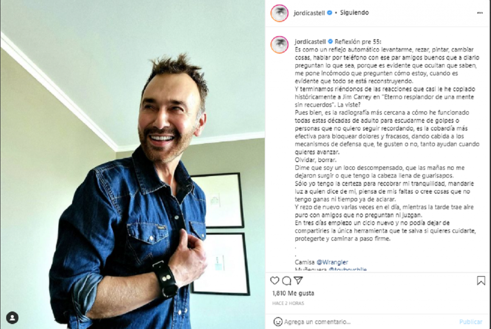This screenshot has height=329, width=491.
Task: Share the post via paper plane icon
Action: coord(298,280)
